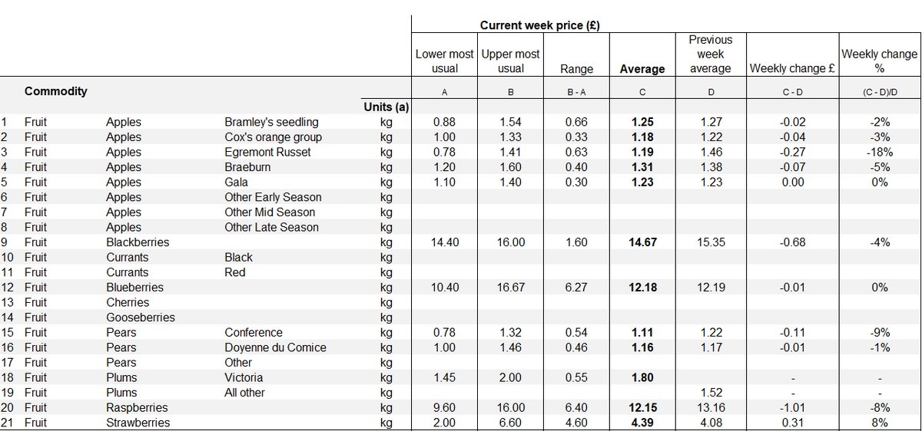This screenshot has width=922, height=431.
Task: Select the Doyenne du Comice cell
Action: (x=275, y=347)
